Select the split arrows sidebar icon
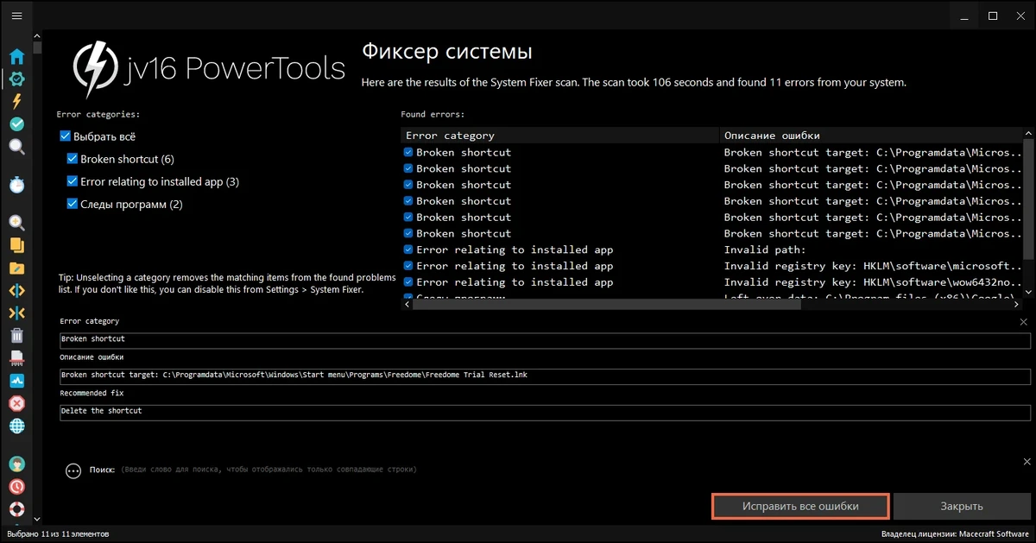Screen dimensions: 1036x543 click(16, 291)
